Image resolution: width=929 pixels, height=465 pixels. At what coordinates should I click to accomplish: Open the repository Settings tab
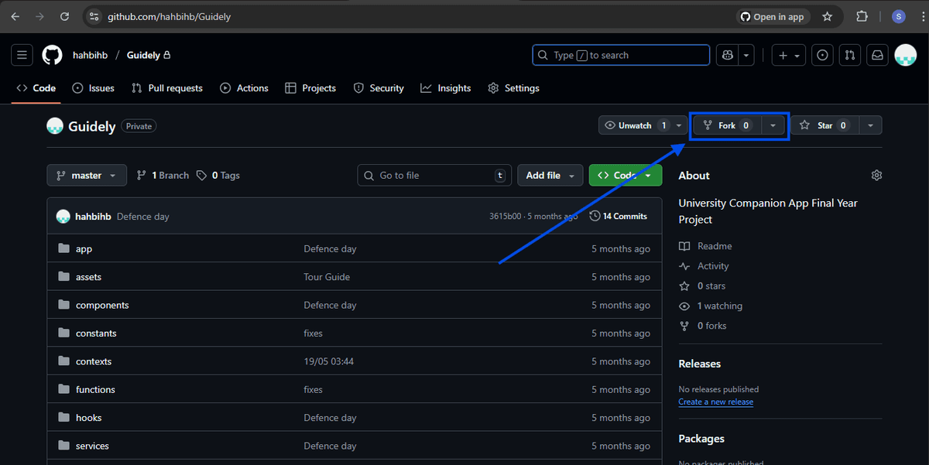pyautogui.click(x=513, y=88)
